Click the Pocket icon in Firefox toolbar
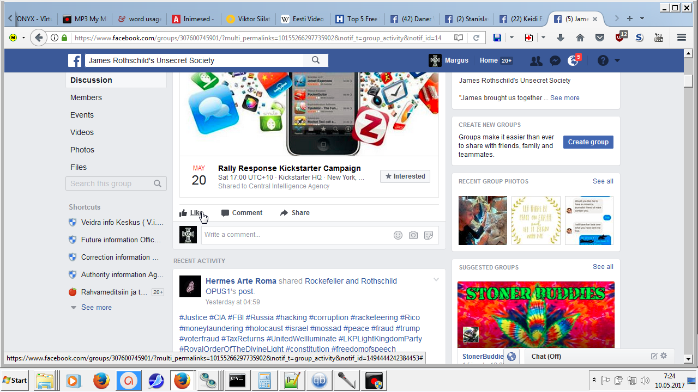Viewport: 698px width, 392px height. pyautogui.click(x=600, y=38)
